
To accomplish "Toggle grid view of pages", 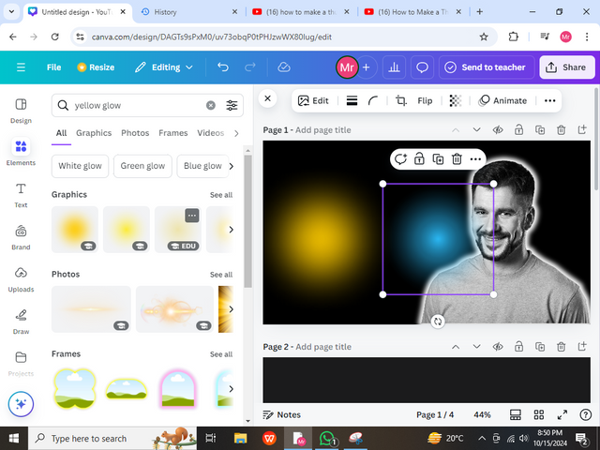I will coord(539,414).
